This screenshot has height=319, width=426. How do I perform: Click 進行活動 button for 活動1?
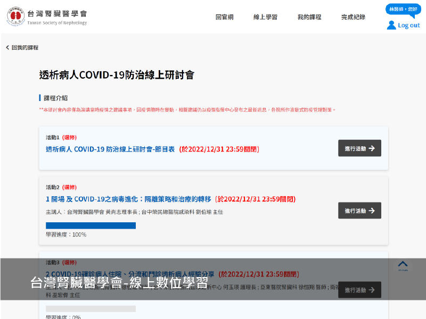(x=359, y=148)
